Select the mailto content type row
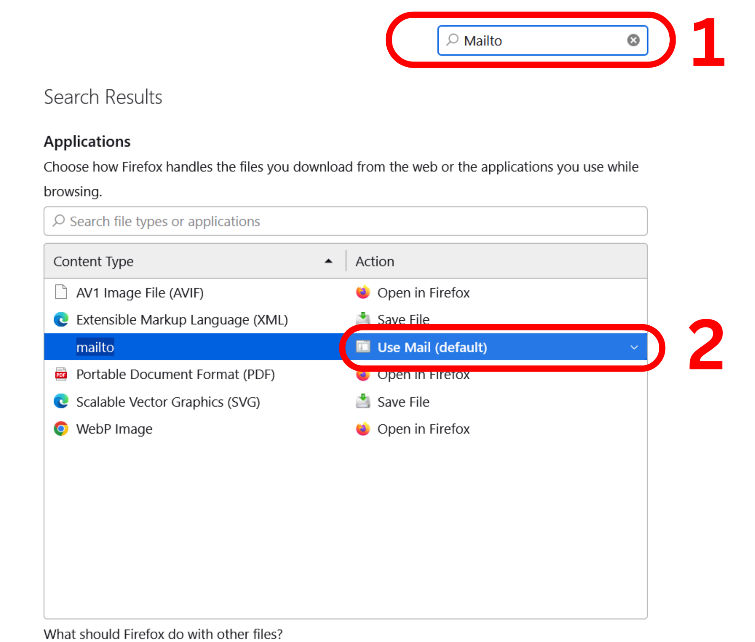 (95, 347)
